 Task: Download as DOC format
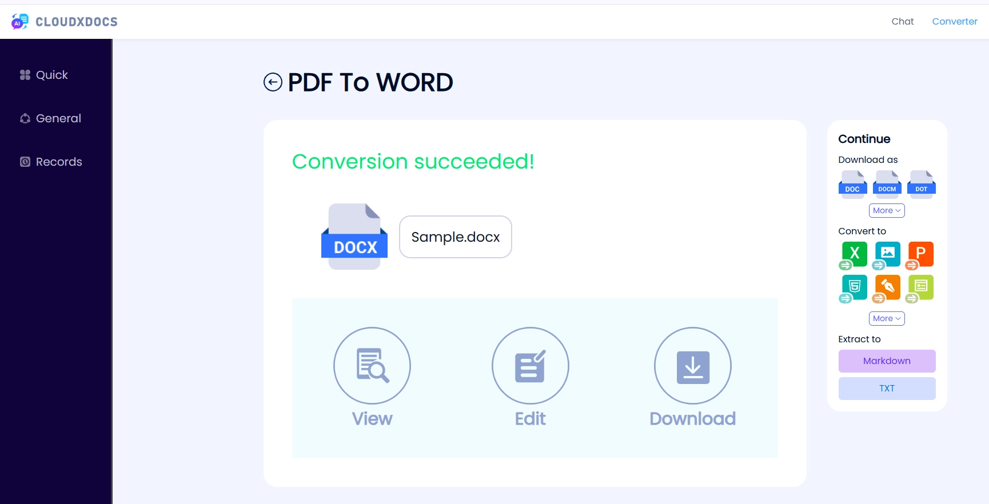852,185
